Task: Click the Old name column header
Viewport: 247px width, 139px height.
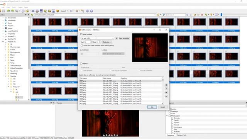Action: pos(91,78)
